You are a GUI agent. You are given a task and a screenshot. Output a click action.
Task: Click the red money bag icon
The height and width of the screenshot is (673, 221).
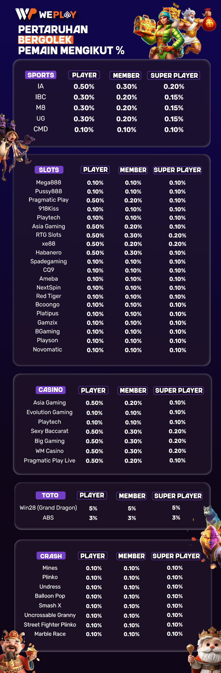pos(209,21)
